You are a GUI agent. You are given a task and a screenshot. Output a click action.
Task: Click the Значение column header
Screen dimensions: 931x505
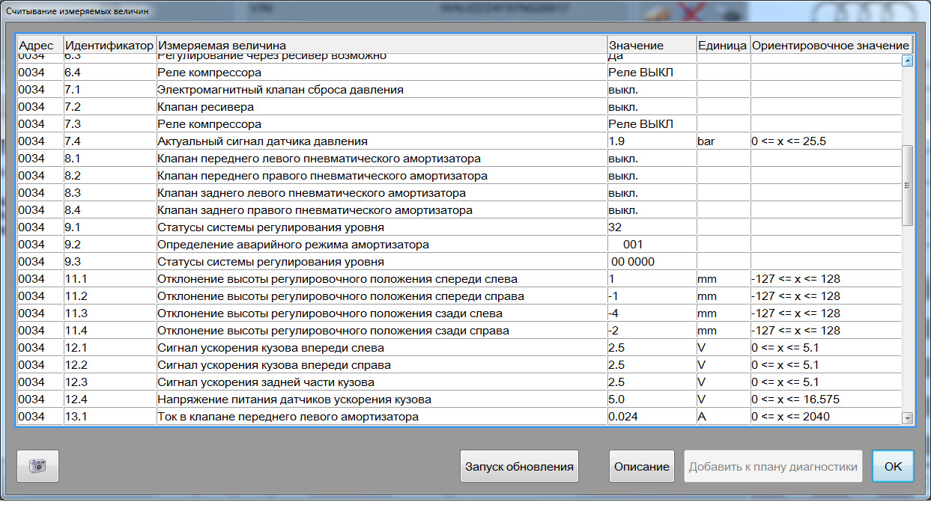(652, 45)
